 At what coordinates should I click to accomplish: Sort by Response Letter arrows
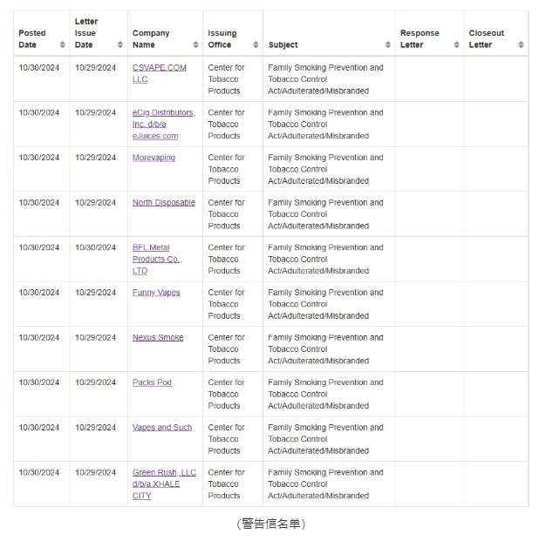pyautogui.click(x=456, y=44)
